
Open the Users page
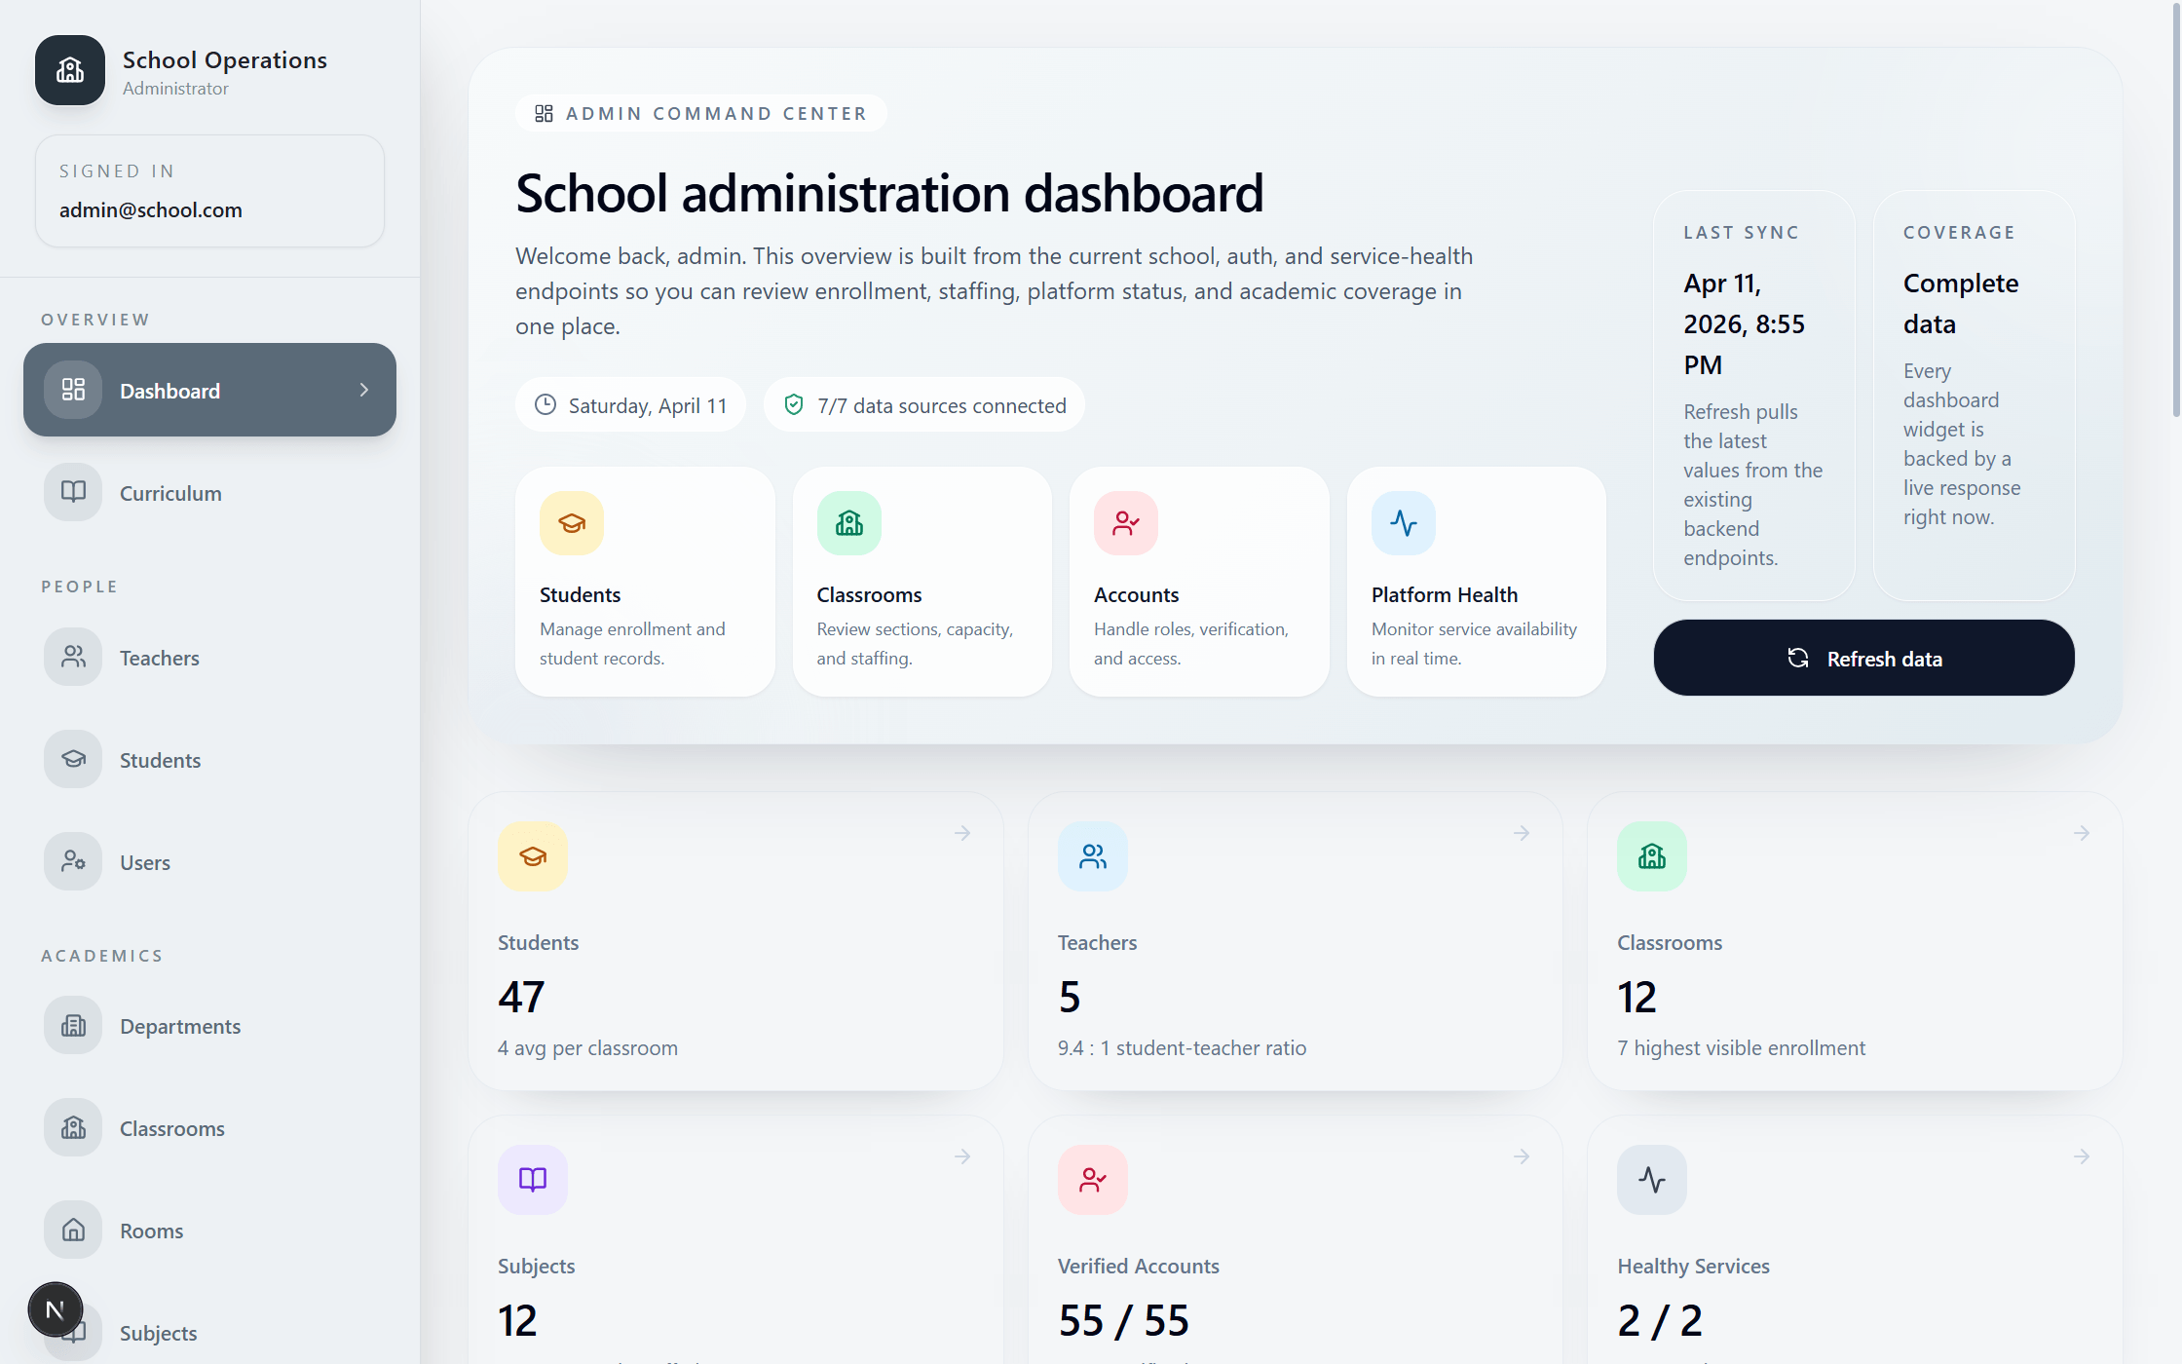coord(209,861)
